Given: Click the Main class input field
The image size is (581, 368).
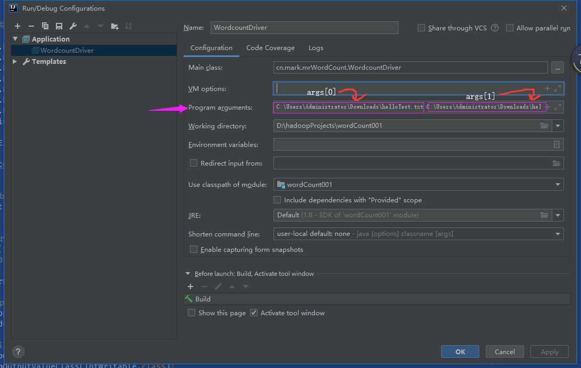Looking at the screenshot, I should [x=411, y=68].
